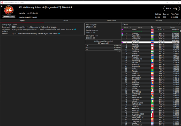Click the Czech flag in sadatey row

(x=152, y=81)
